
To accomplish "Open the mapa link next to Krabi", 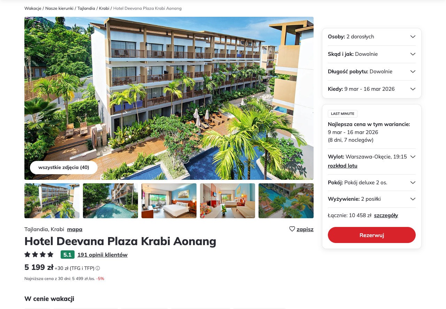I will (75, 229).
